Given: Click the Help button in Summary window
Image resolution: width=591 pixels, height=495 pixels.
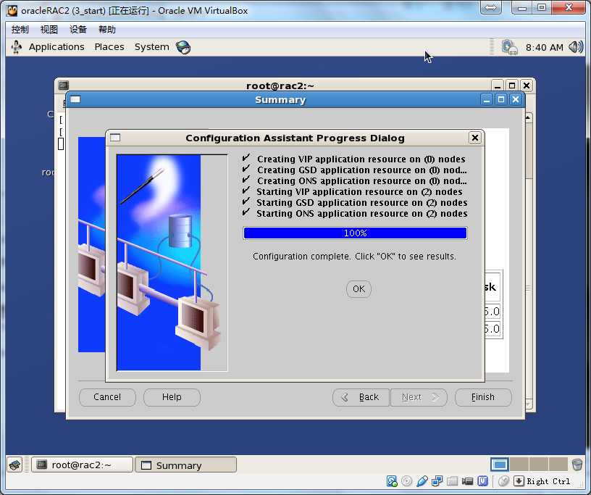Looking at the screenshot, I should point(172,397).
